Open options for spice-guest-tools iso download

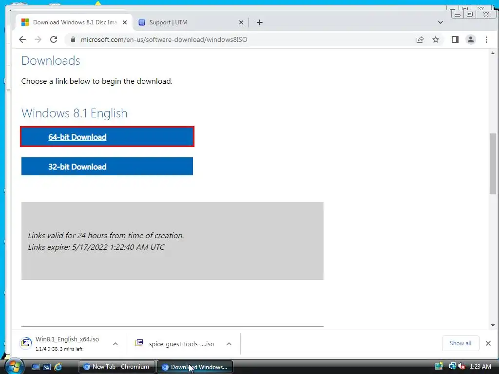(x=229, y=344)
